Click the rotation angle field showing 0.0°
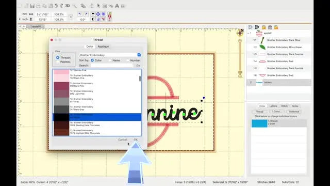 click(82, 20)
